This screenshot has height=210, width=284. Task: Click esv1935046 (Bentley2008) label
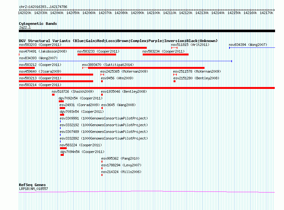(x=124, y=91)
